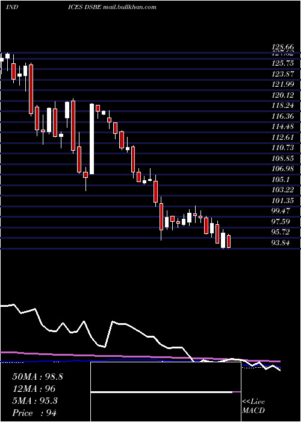Click the last red candlestick at right end
The width and height of the screenshot is (301, 422).
click(229, 241)
